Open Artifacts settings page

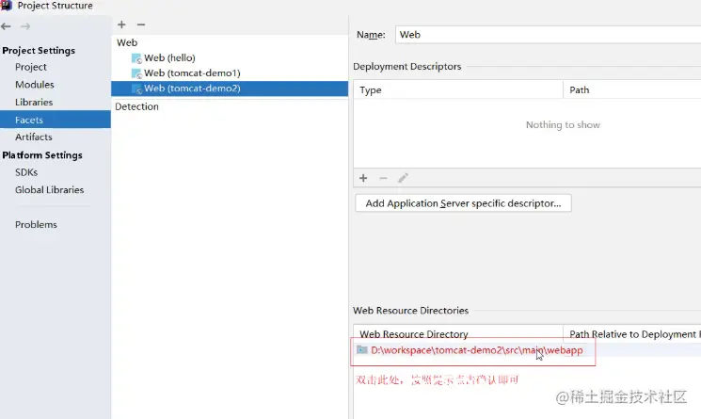point(34,137)
